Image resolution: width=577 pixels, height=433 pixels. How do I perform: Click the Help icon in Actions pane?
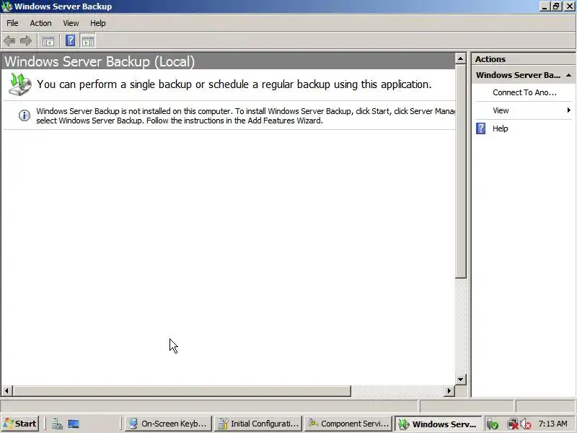pos(480,128)
